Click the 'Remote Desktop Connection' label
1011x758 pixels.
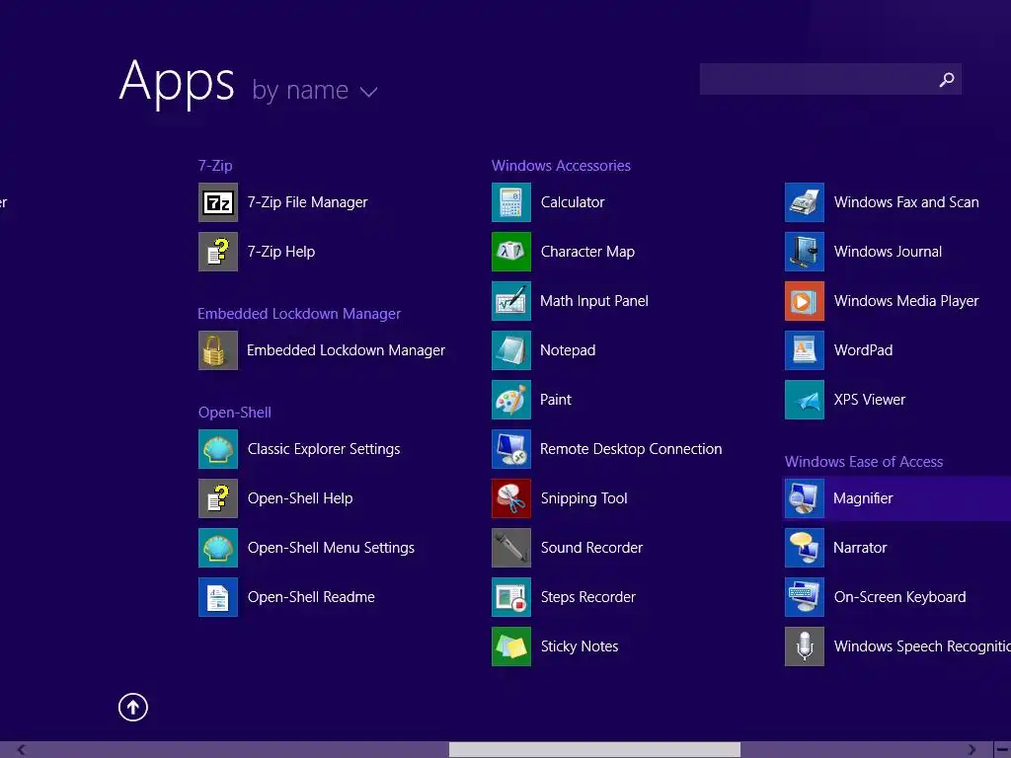pos(631,449)
